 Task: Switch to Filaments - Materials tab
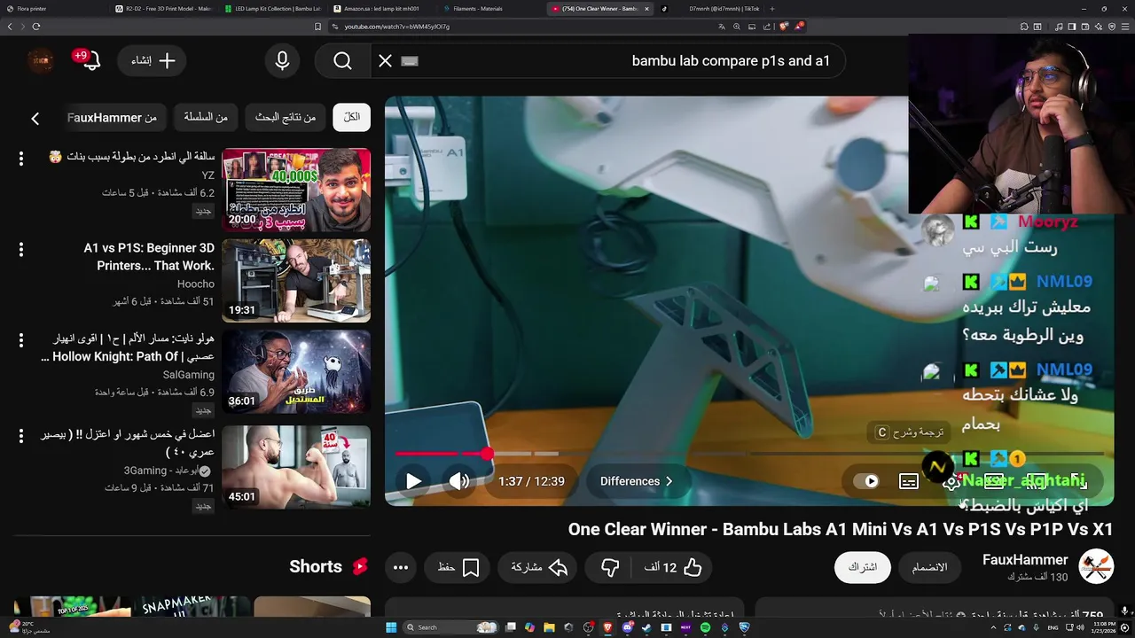(x=490, y=8)
